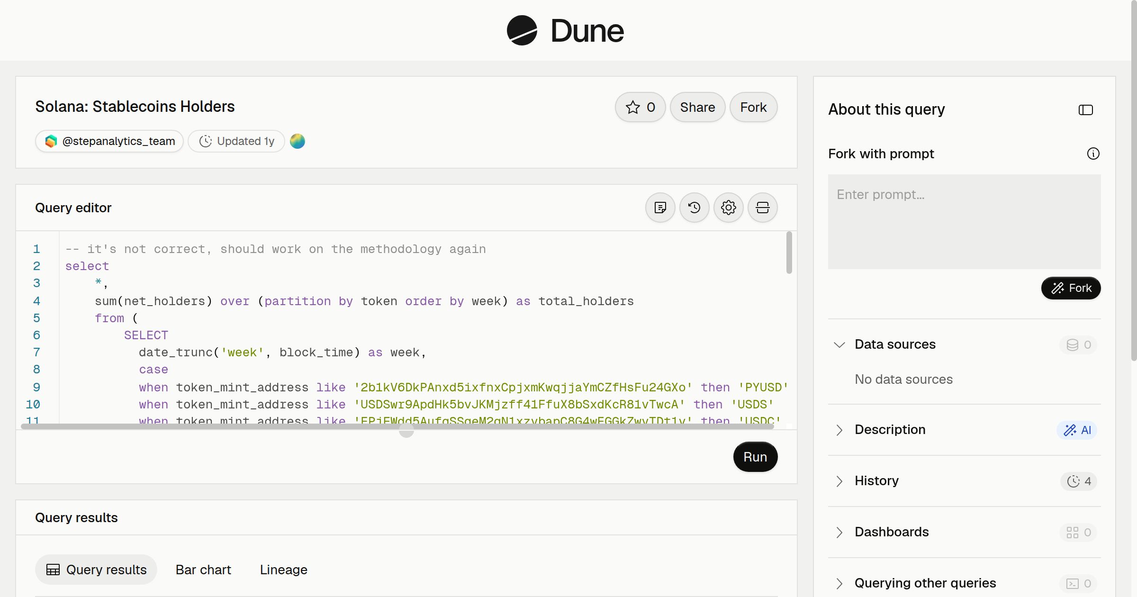Viewport: 1137px width, 597px height.
Task: Click the editor vertical scrollbar thumb
Action: 789,253
